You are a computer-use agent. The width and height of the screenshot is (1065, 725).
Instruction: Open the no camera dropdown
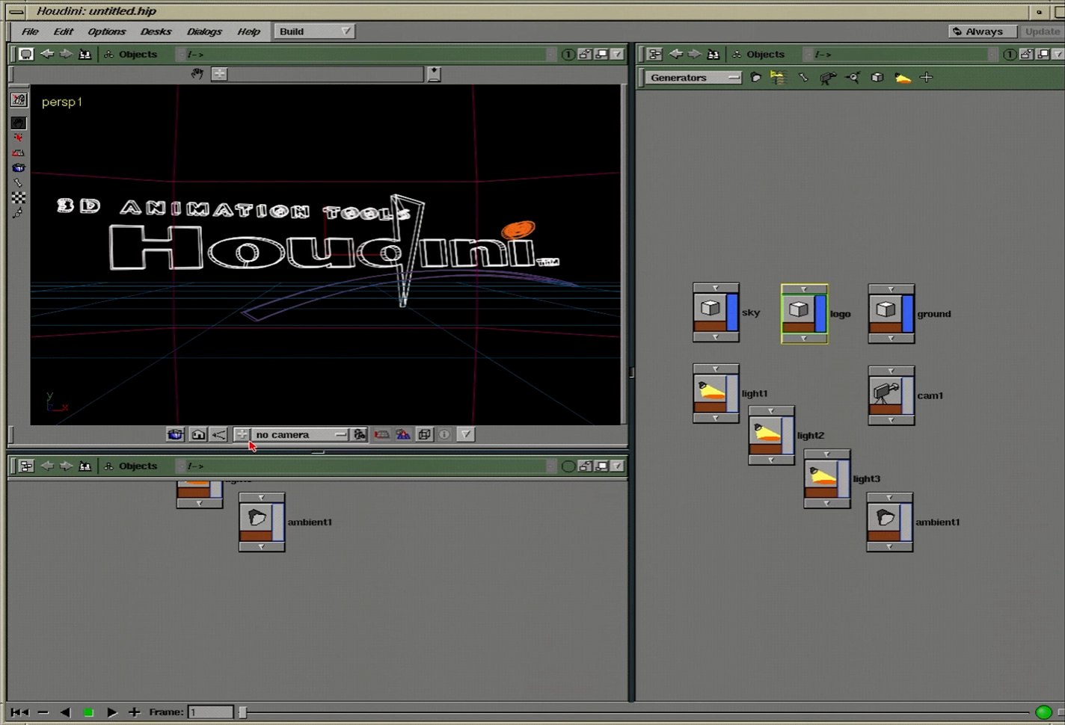click(300, 434)
